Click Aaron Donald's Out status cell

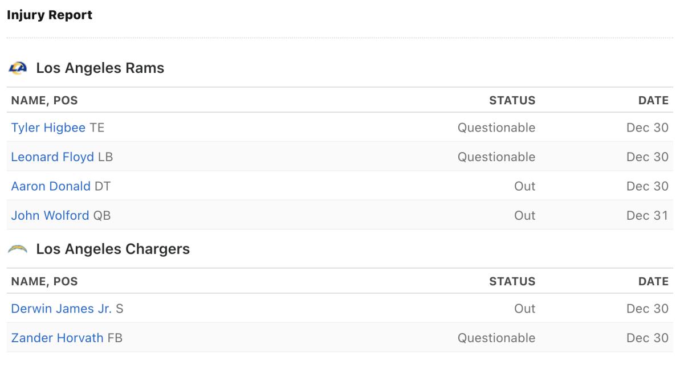coord(525,186)
